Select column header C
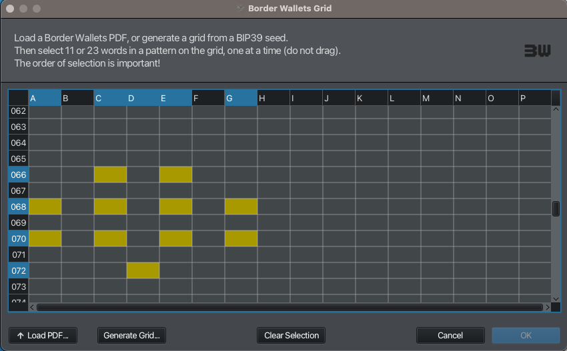Image resolution: width=567 pixels, height=351 pixels. pos(110,98)
